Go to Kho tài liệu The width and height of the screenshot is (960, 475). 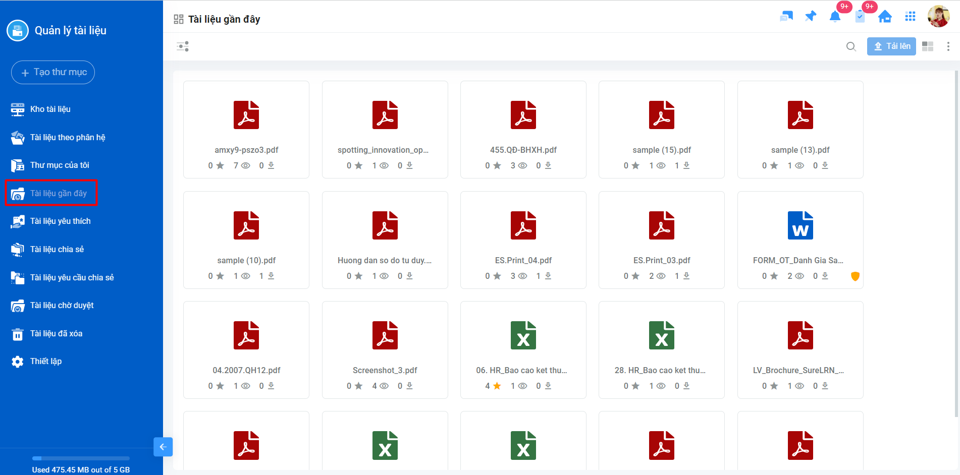(50, 109)
